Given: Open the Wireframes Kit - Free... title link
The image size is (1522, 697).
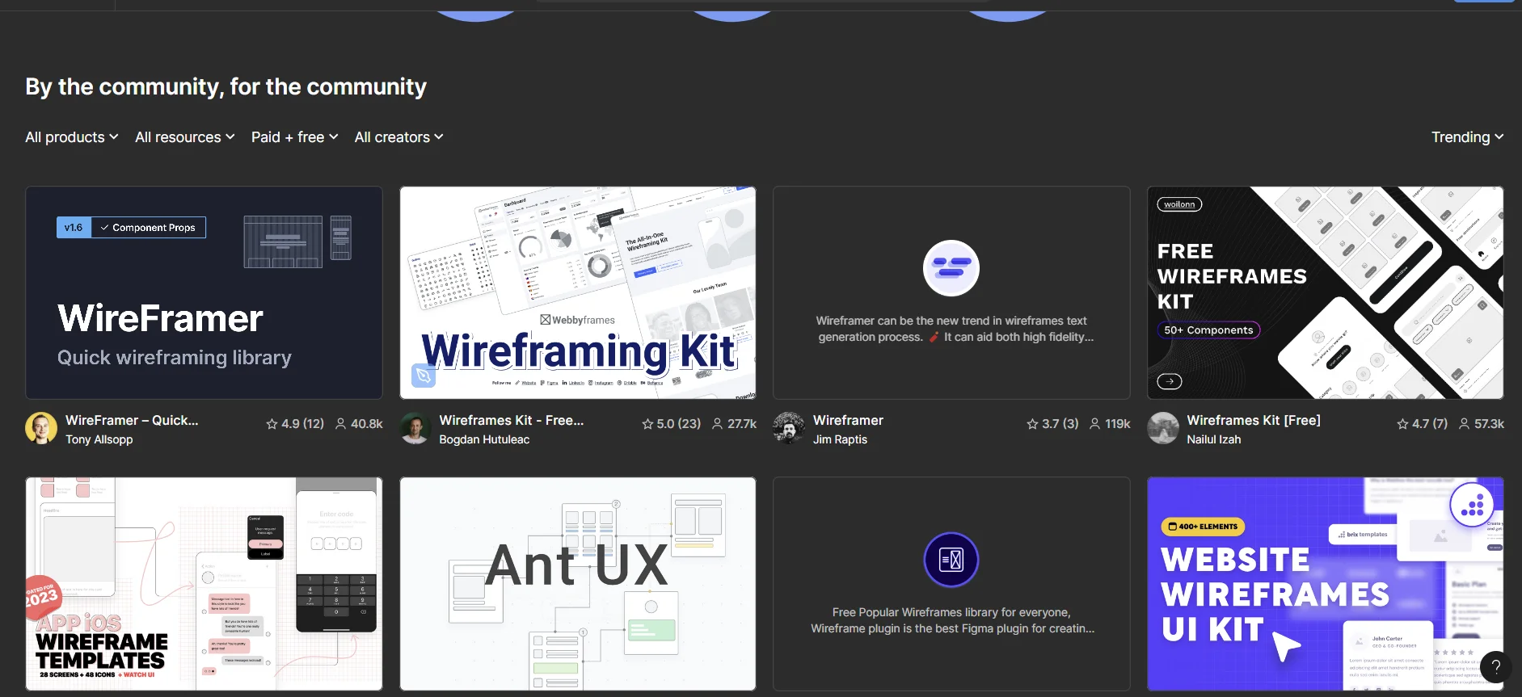Looking at the screenshot, I should (x=512, y=420).
